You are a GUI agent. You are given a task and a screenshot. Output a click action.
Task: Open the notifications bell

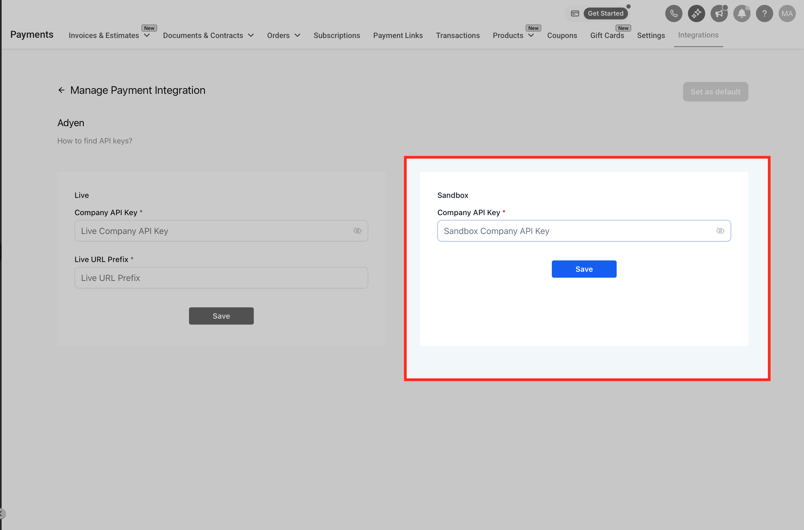pyautogui.click(x=742, y=13)
